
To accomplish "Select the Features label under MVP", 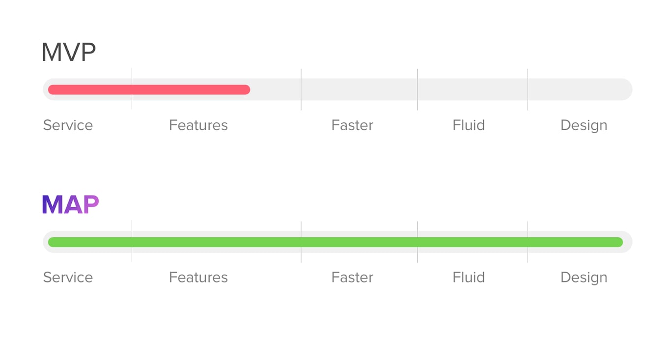I will pyautogui.click(x=198, y=125).
